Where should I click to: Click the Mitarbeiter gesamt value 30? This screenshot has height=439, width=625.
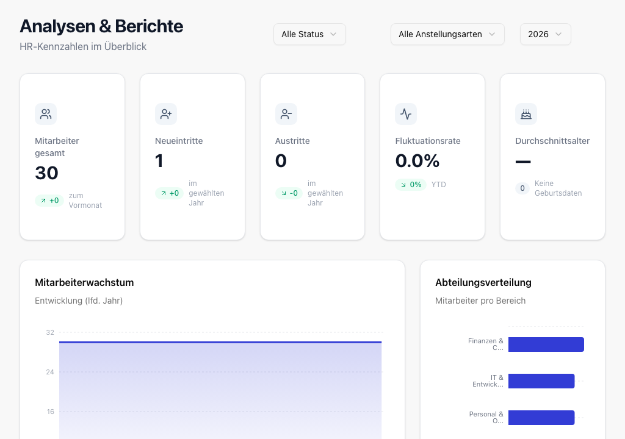tap(46, 173)
